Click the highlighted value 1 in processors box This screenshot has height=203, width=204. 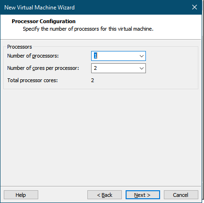(x=95, y=56)
